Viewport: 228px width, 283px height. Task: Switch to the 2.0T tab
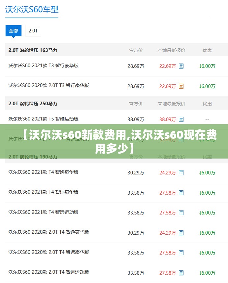(33, 31)
